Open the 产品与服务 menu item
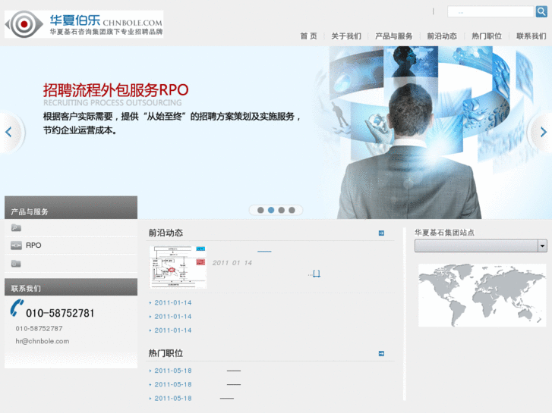This screenshot has width=552, height=413. pyautogui.click(x=393, y=36)
